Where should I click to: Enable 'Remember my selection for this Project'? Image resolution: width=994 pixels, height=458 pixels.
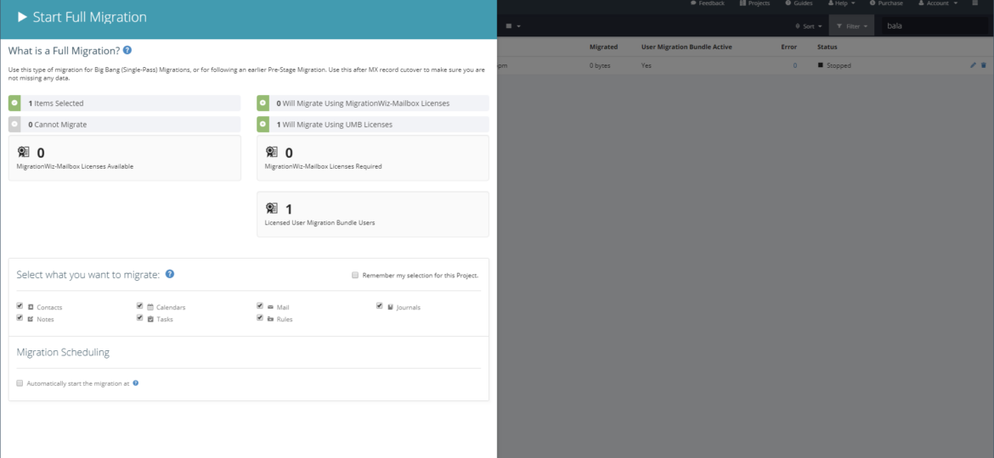point(356,275)
